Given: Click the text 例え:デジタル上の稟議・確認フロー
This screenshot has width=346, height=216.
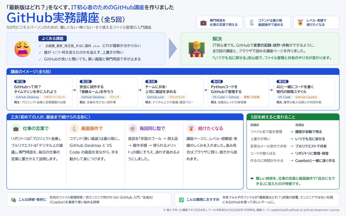Looking at the screenshot, I should click(170, 102).
